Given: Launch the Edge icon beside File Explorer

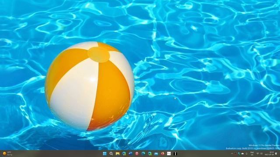Looking at the screenshot, I should (124, 154).
